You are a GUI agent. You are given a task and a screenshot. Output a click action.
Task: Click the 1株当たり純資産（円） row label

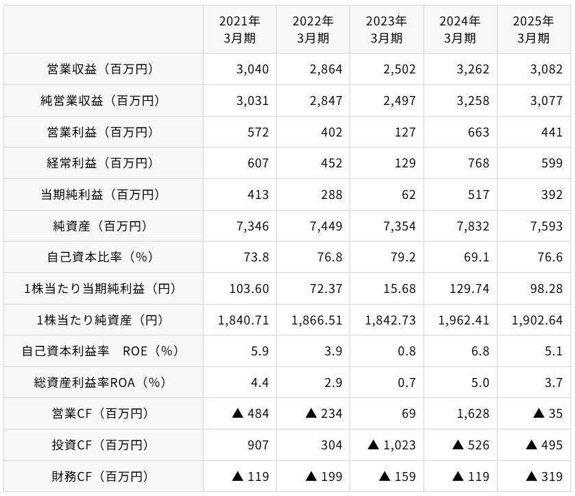(x=103, y=320)
